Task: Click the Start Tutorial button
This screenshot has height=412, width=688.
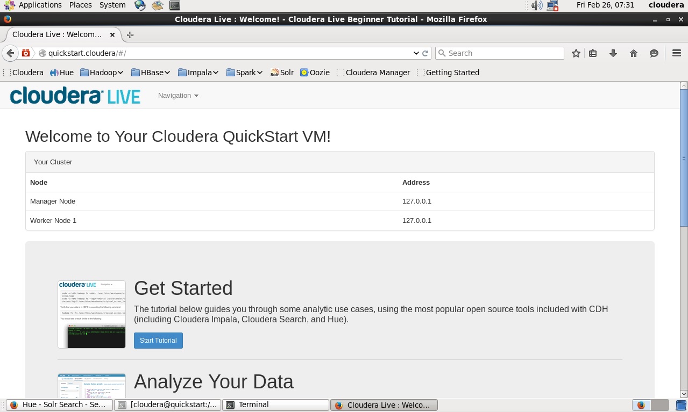Action: (x=158, y=341)
